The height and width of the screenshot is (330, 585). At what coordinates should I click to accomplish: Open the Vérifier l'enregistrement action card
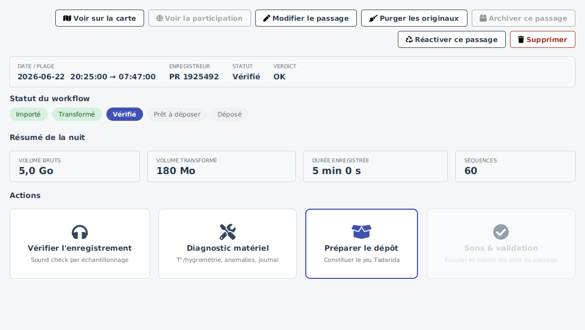coord(80,244)
